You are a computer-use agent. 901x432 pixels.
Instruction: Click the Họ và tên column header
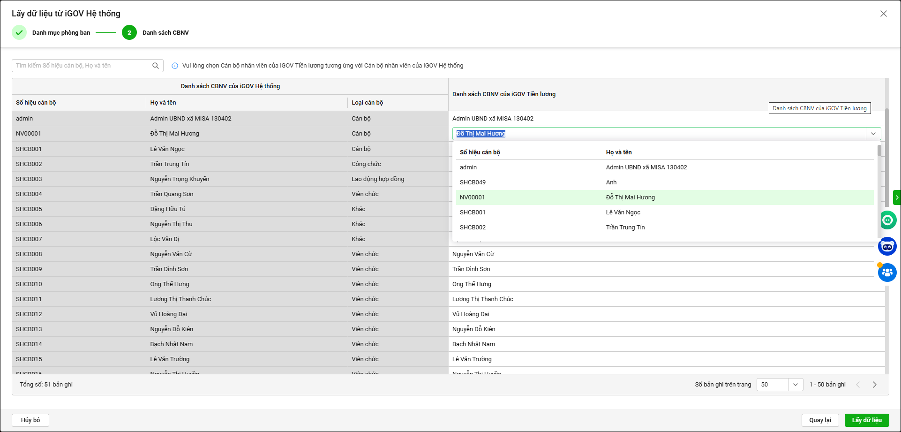click(x=247, y=103)
